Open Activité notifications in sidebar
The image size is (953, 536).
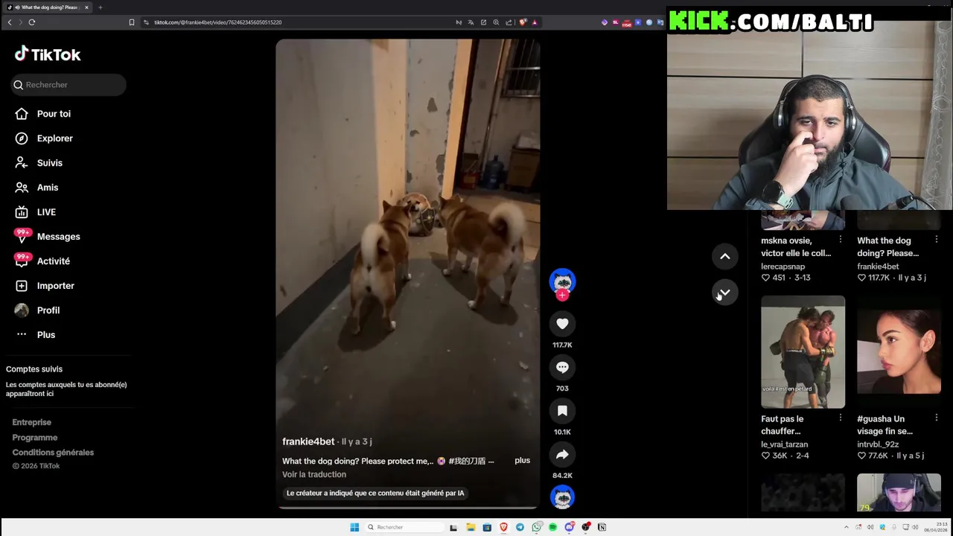[x=42, y=261]
